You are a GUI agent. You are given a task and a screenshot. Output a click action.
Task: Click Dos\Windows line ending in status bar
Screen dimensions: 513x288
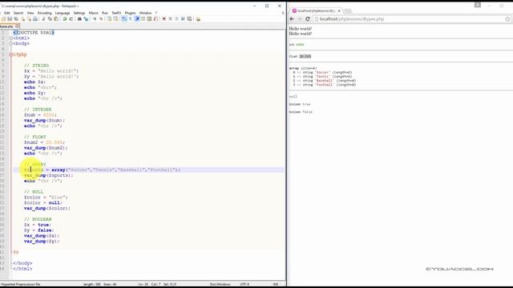220,284
